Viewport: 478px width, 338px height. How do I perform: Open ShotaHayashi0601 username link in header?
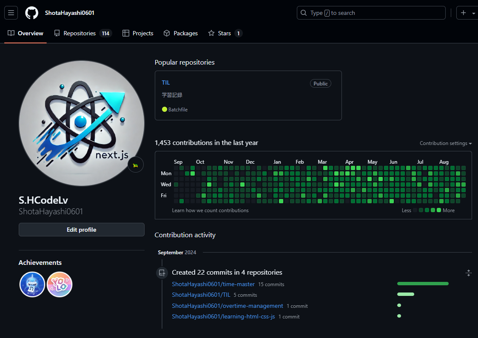click(x=69, y=13)
